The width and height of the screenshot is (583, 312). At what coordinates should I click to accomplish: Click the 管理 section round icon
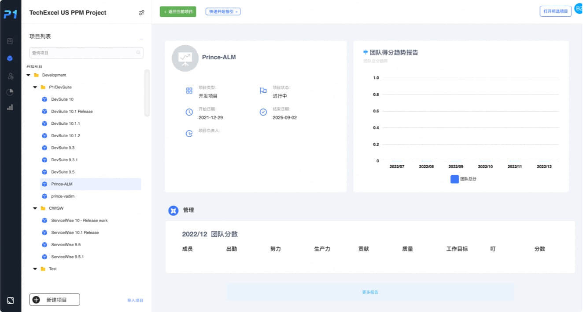(x=173, y=210)
